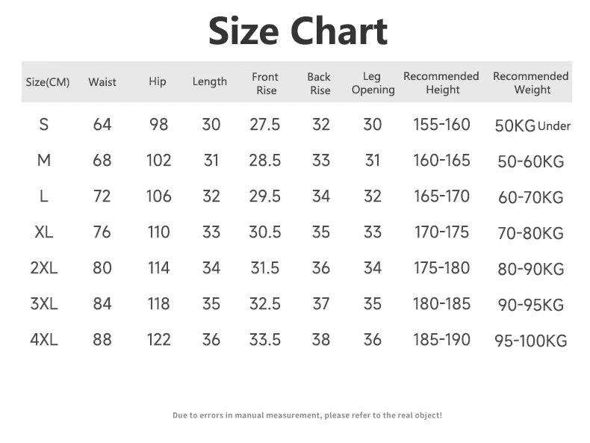Select the Recommended Weight column header
The height and width of the screenshot is (443, 590).
531,83
